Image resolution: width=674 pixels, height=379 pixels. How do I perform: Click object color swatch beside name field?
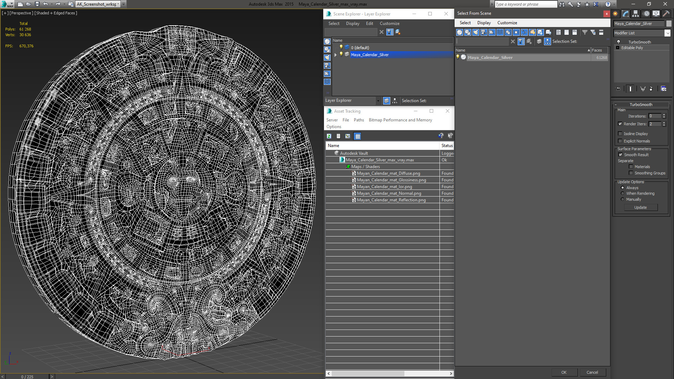669,24
